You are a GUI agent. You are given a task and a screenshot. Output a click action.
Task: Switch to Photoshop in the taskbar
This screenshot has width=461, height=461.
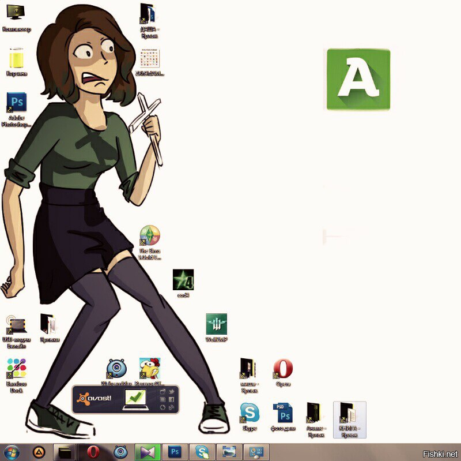pos(175,452)
